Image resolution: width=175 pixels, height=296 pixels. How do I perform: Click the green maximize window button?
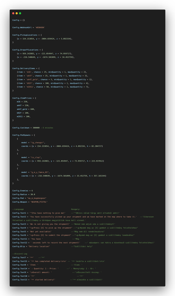[20, 13]
